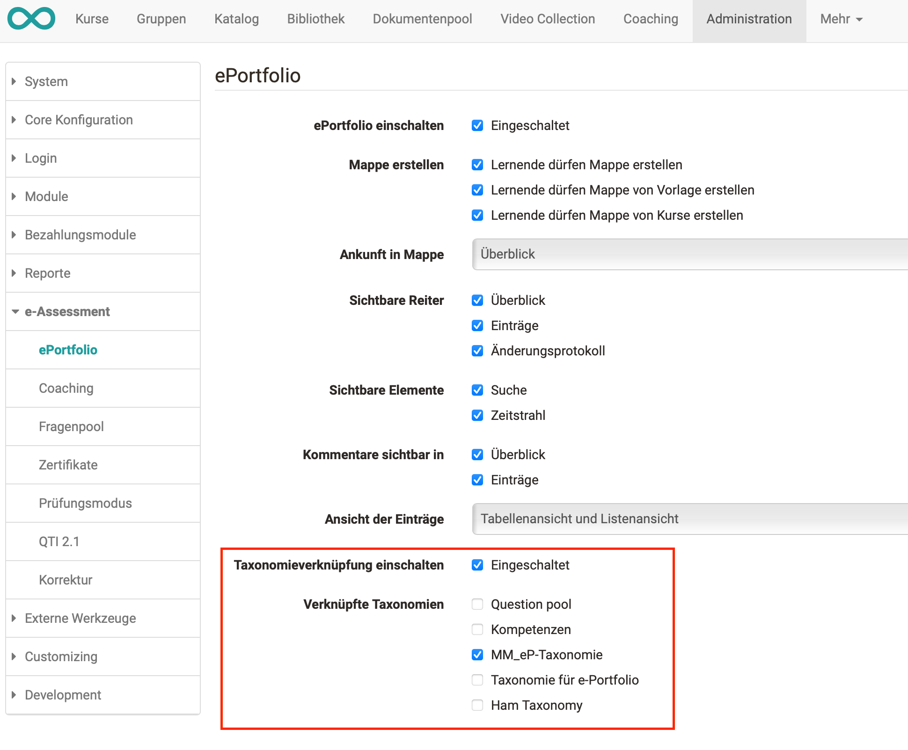The width and height of the screenshot is (908, 750).
Task: Uncheck Änderungsprotokoll visible tab
Action: point(477,351)
